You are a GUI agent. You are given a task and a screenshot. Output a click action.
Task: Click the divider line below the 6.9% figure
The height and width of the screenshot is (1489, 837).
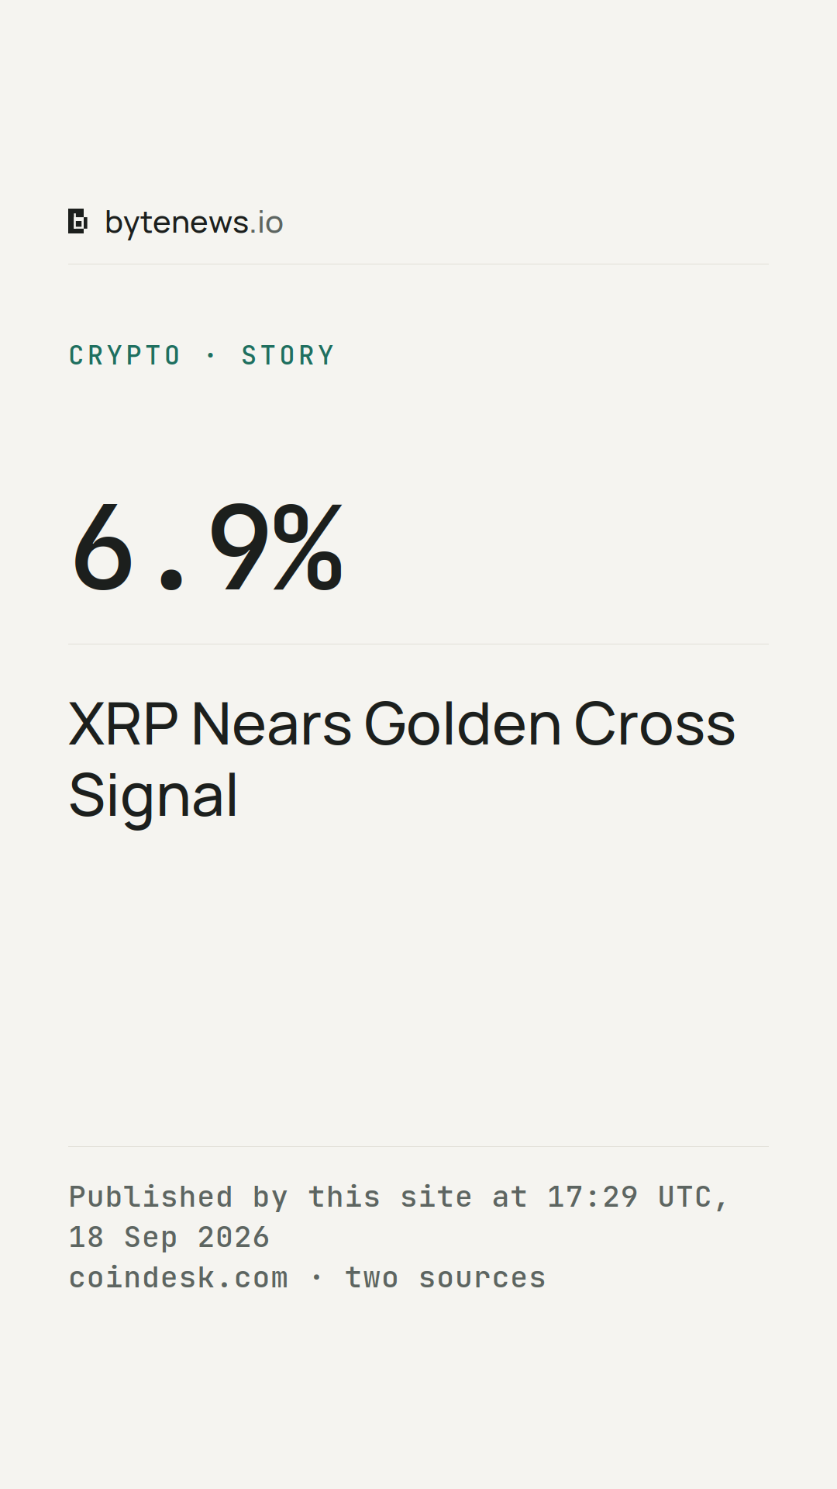[x=418, y=644]
